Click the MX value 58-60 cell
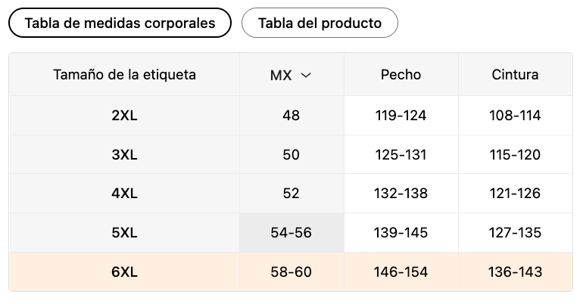 click(x=291, y=271)
